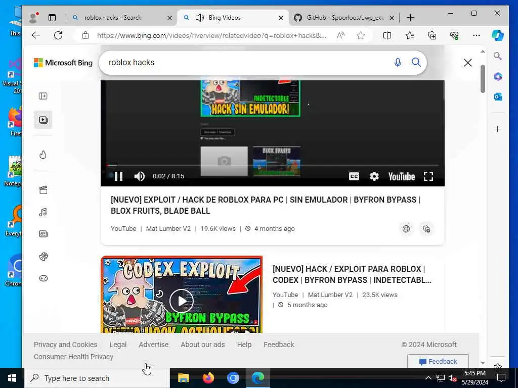
Task: Open split screen icon in toolbar
Action: (x=387, y=35)
